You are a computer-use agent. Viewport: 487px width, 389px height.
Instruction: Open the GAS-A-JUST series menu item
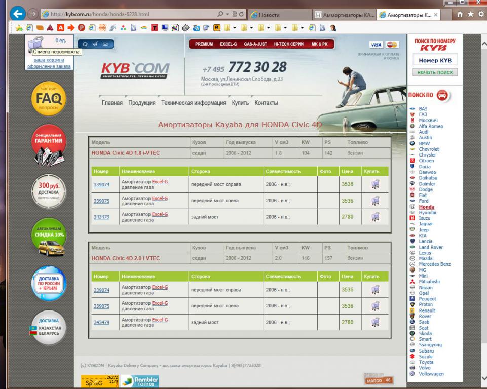[x=255, y=44]
